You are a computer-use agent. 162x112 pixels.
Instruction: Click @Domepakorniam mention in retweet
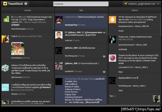93,32
